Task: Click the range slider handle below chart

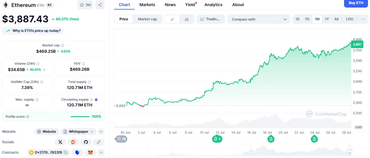Action: click(349, 150)
